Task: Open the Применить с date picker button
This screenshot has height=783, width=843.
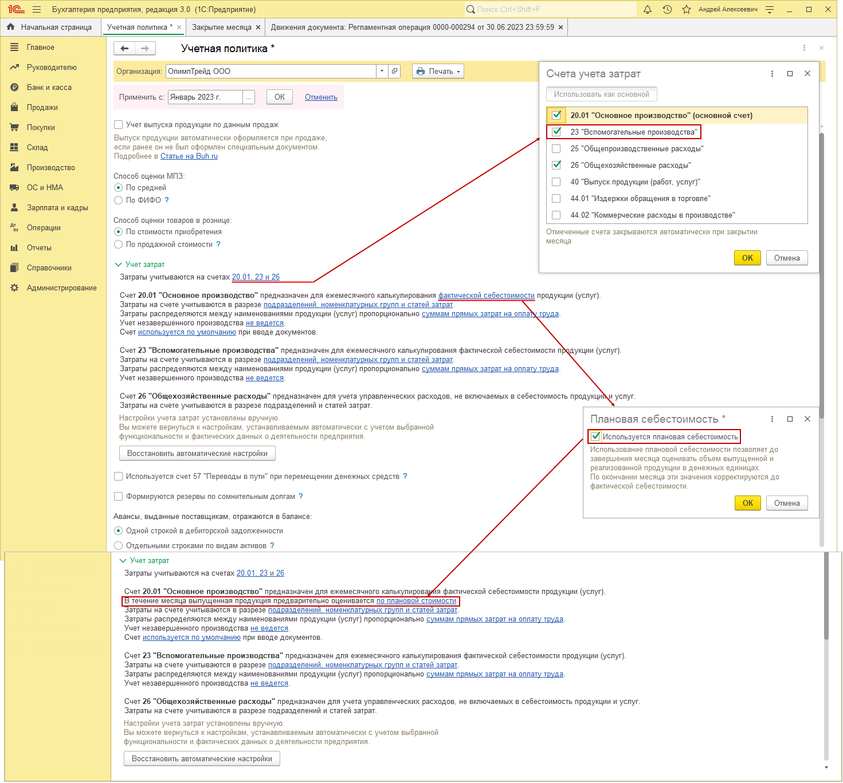Action: coord(248,97)
